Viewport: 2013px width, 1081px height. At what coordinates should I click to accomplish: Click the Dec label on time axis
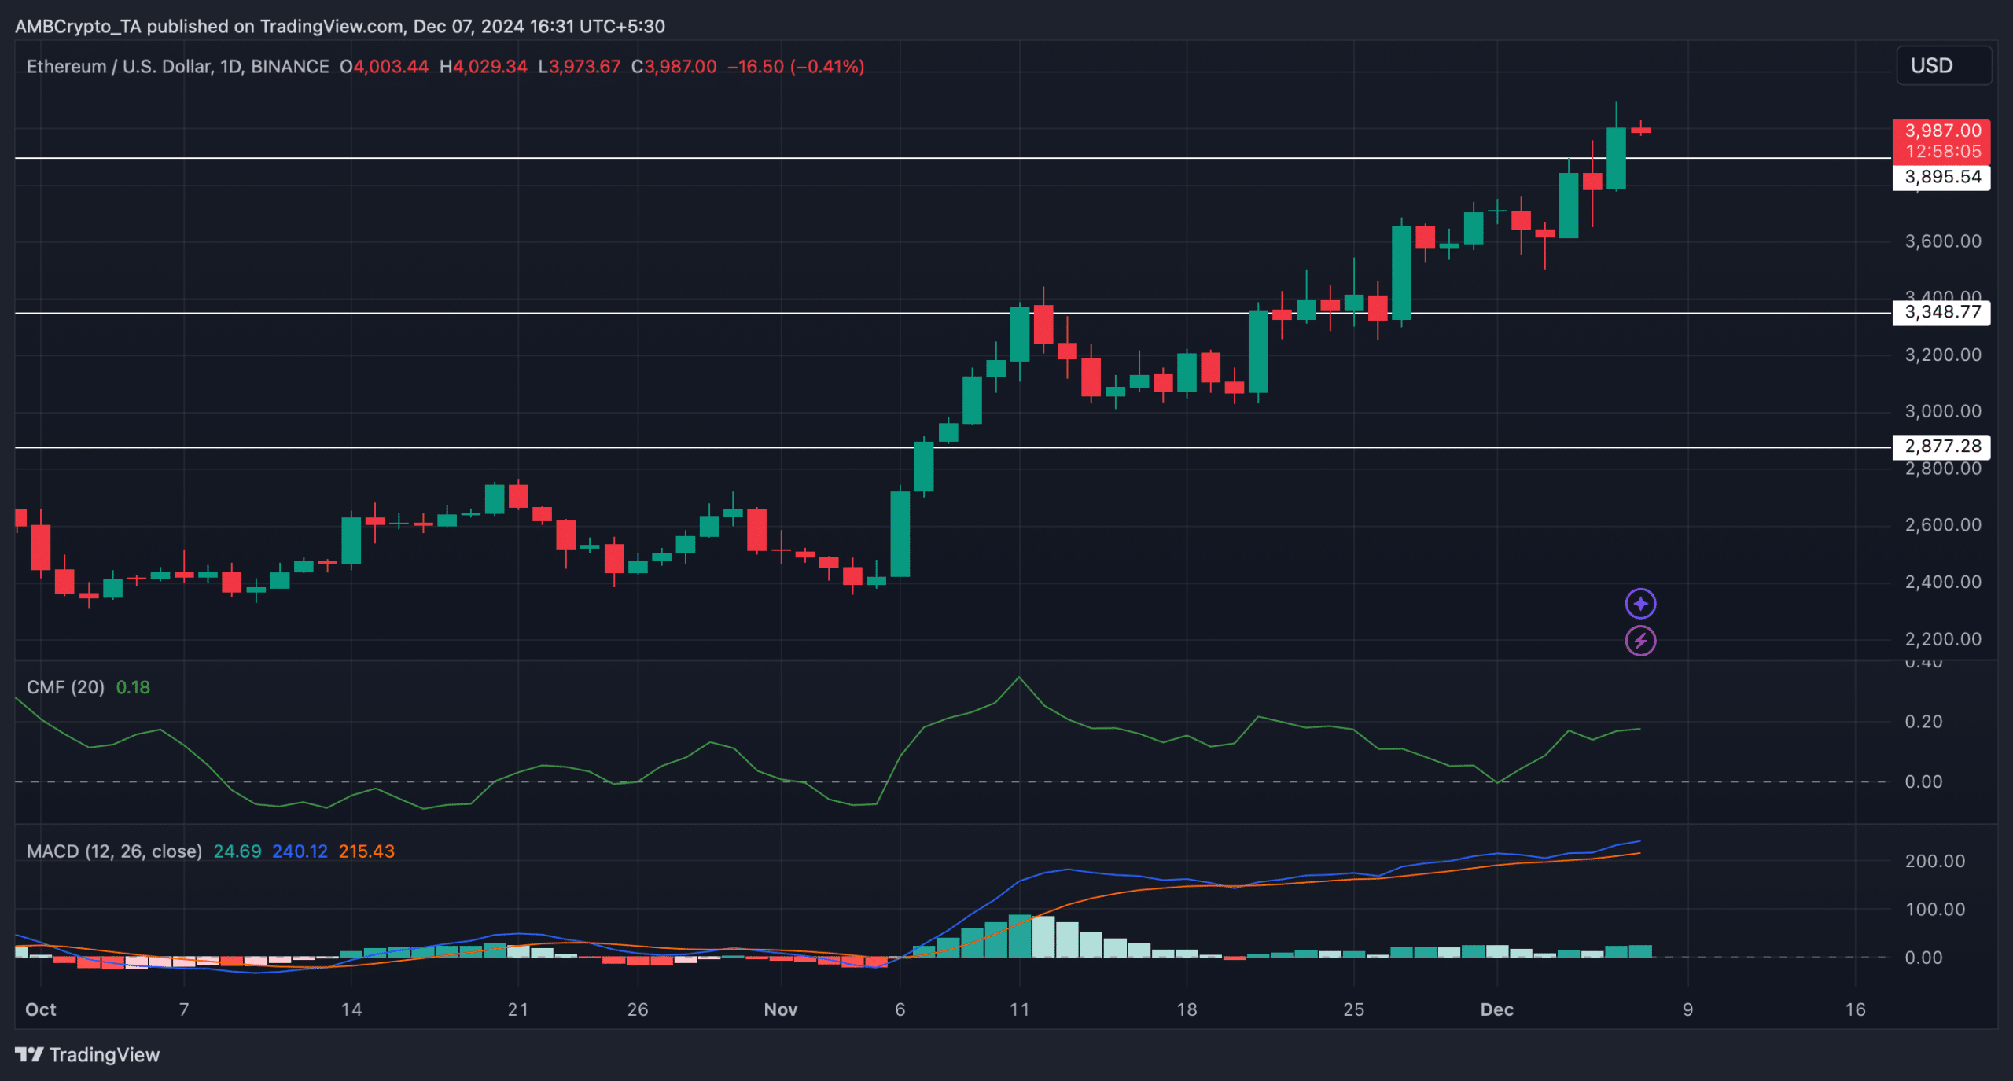(1496, 1009)
